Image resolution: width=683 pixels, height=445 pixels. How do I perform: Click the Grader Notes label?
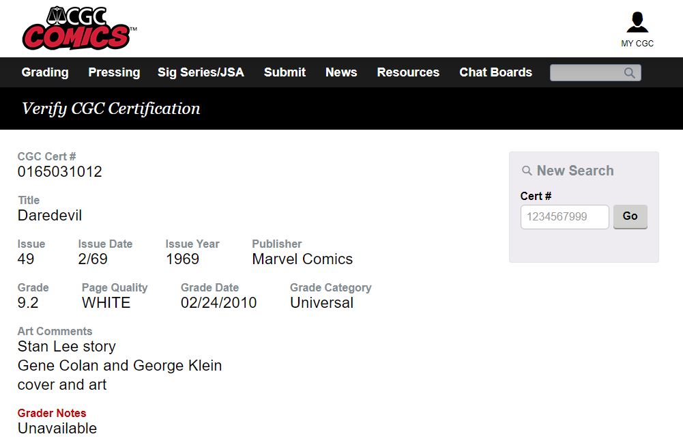pos(52,413)
